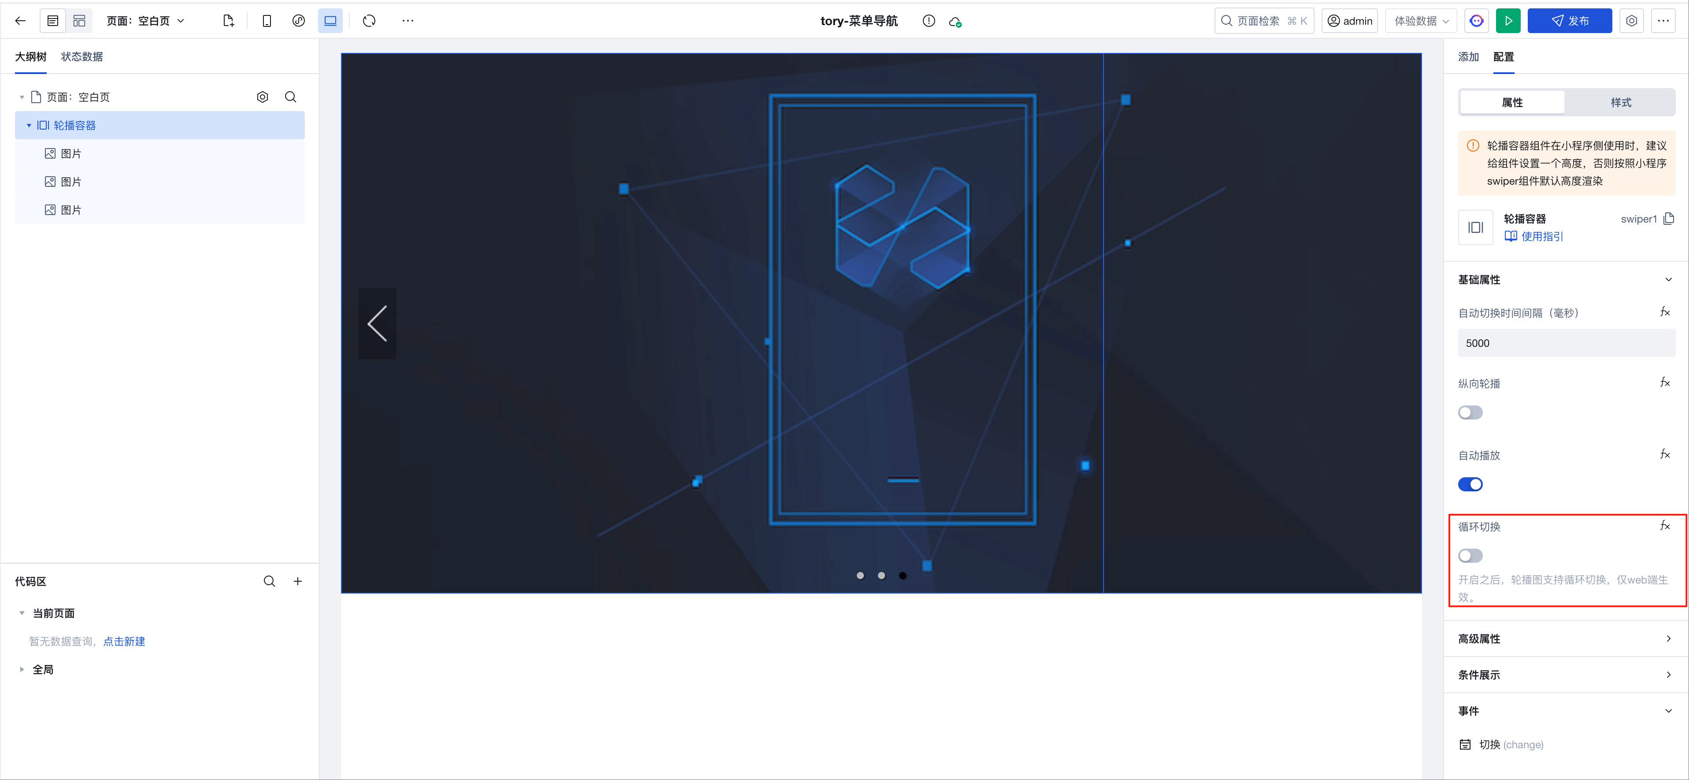Click the 发布 publish button

coord(1569,21)
